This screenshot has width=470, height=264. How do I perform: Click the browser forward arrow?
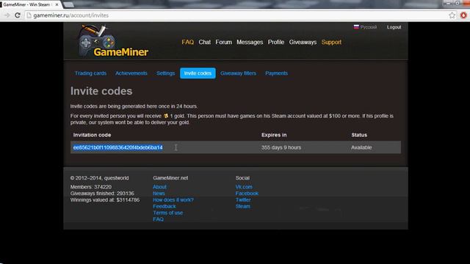point(7,15)
